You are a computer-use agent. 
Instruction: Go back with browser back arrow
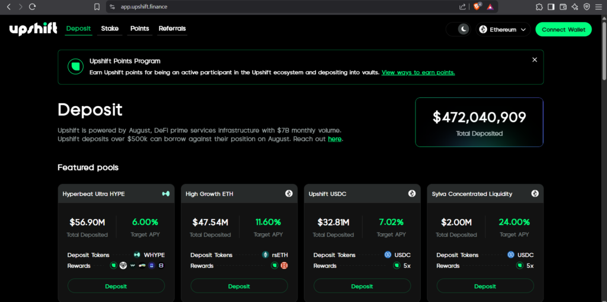(x=9, y=7)
